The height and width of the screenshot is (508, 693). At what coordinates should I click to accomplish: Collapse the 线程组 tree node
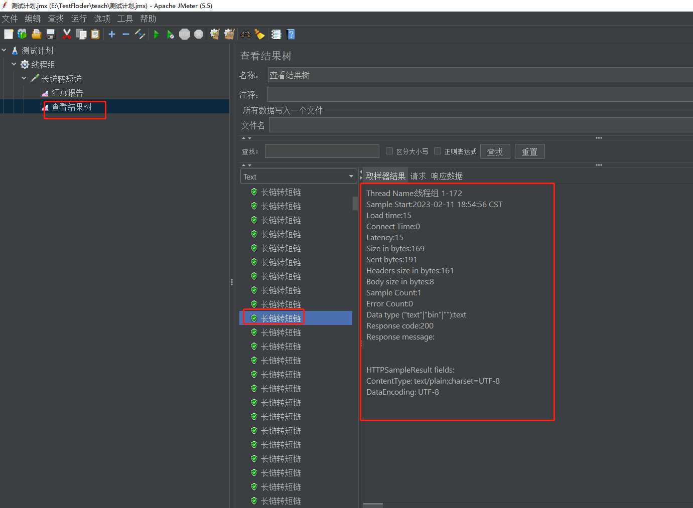(x=14, y=64)
